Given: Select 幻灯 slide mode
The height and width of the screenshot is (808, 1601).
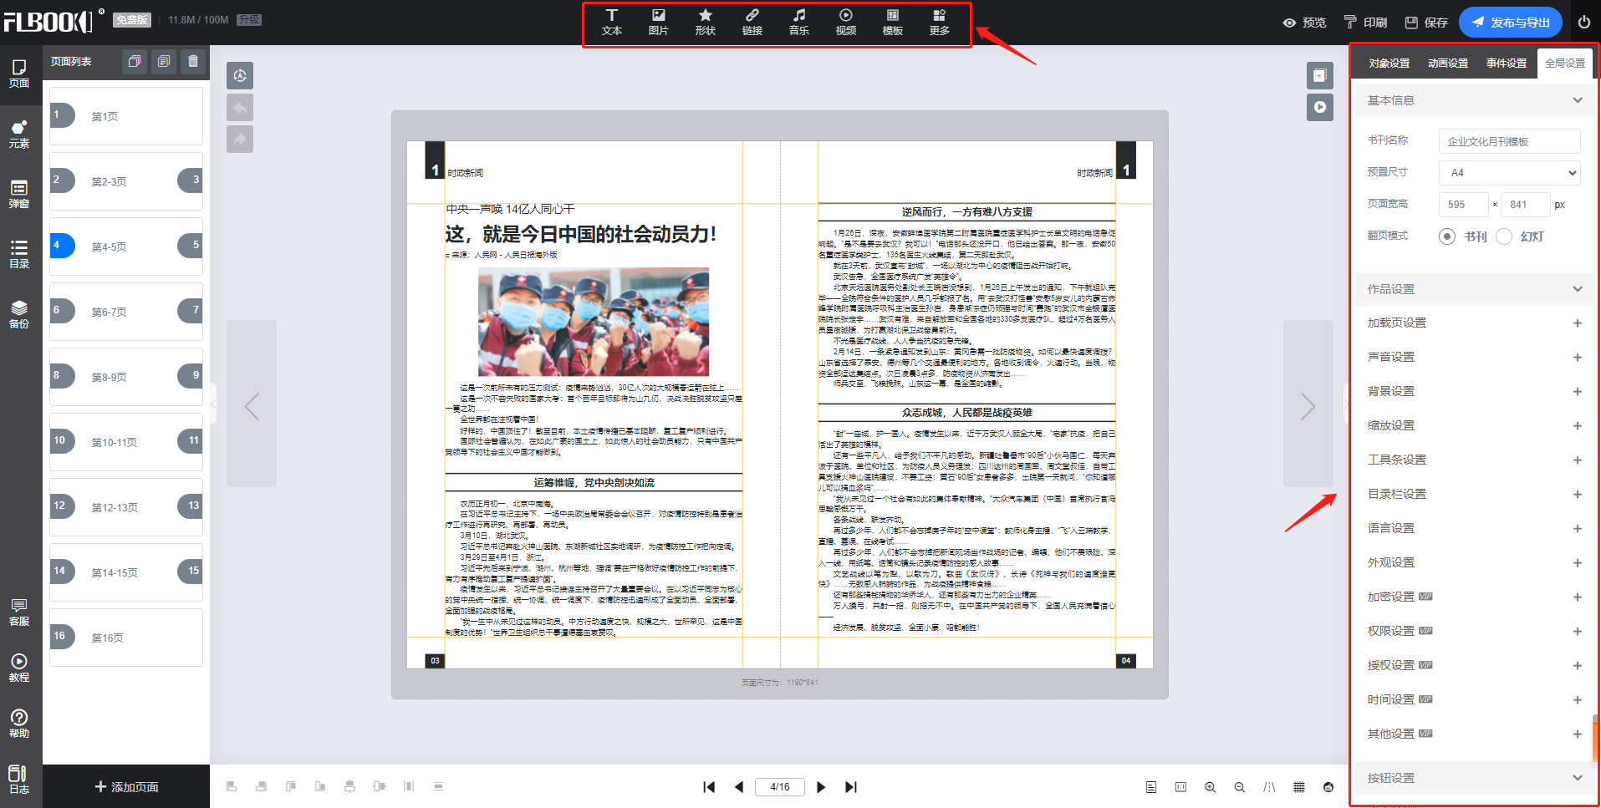Looking at the screenshot, I should point(1504,236).
